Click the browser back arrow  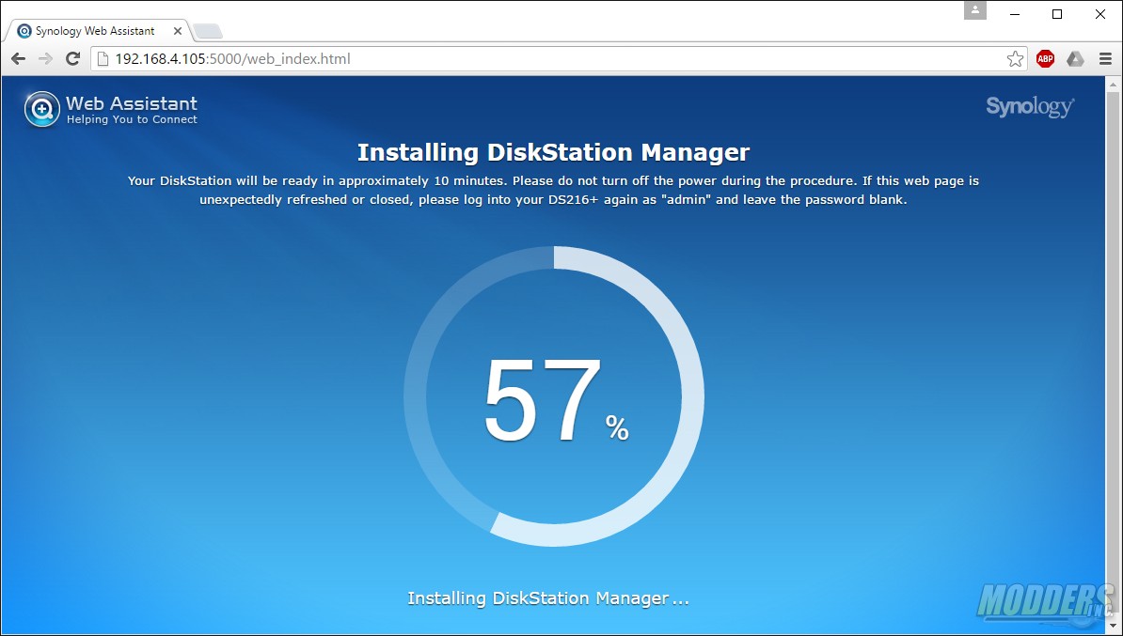tap(19, 58)
